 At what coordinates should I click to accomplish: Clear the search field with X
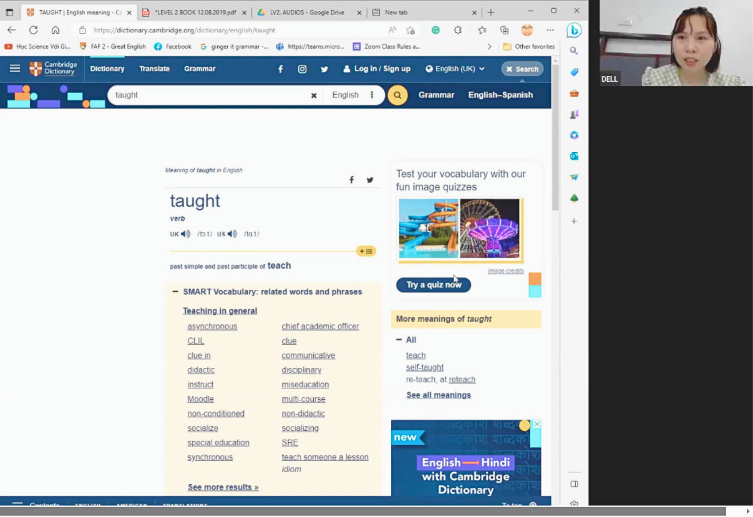(314, 95)
